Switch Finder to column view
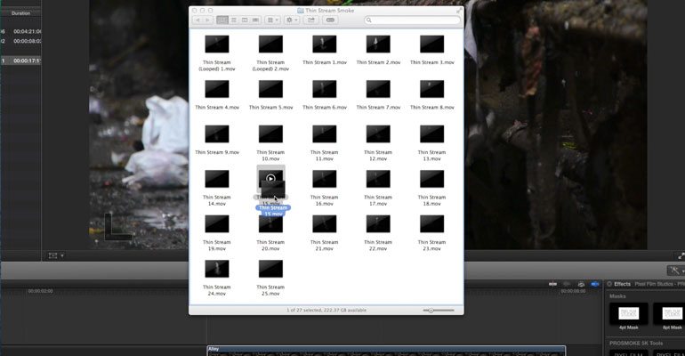This screenshot has height=356, width=685. tap(245, 20)
